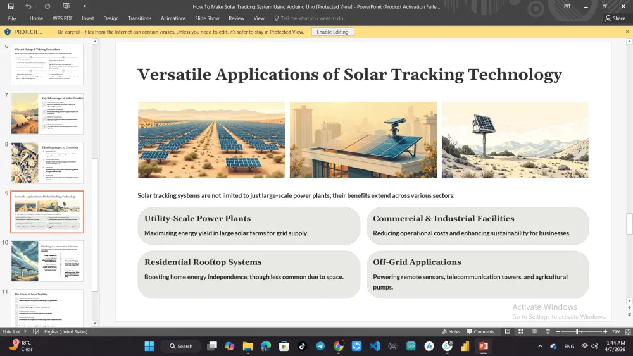633x356 pixels.
Task: Switch to Slide Sorter view icon
Action: pyautogui.click(x=521, y=332)
